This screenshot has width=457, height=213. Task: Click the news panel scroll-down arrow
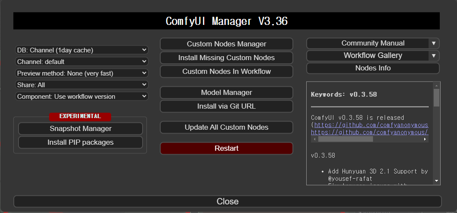pyautogui.click(x=436, y=181)
